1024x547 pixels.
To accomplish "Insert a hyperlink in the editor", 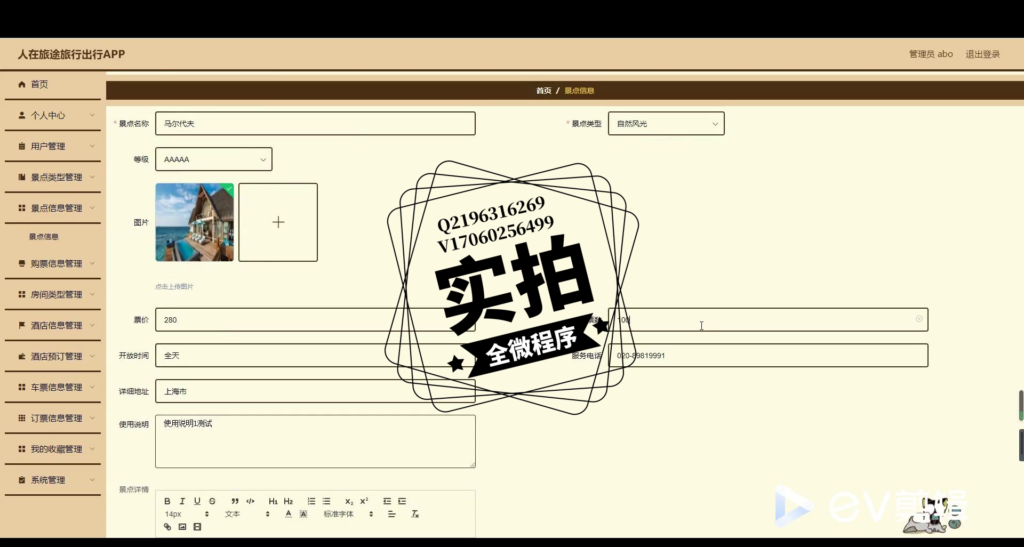I will 167,527.
